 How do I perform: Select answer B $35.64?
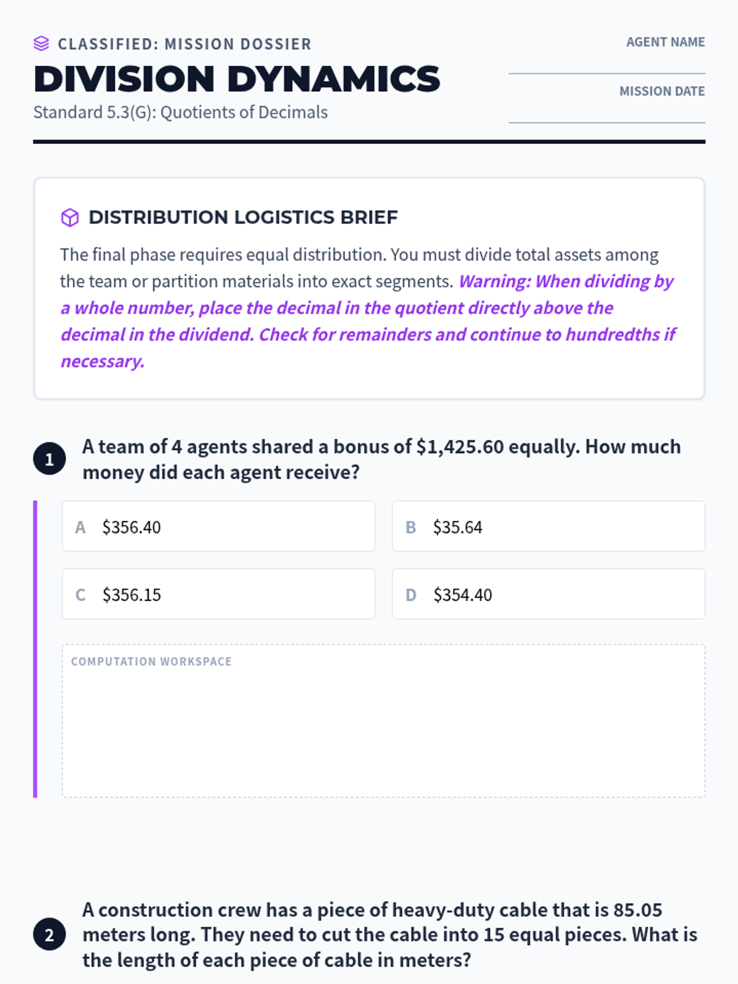point(549,526)
